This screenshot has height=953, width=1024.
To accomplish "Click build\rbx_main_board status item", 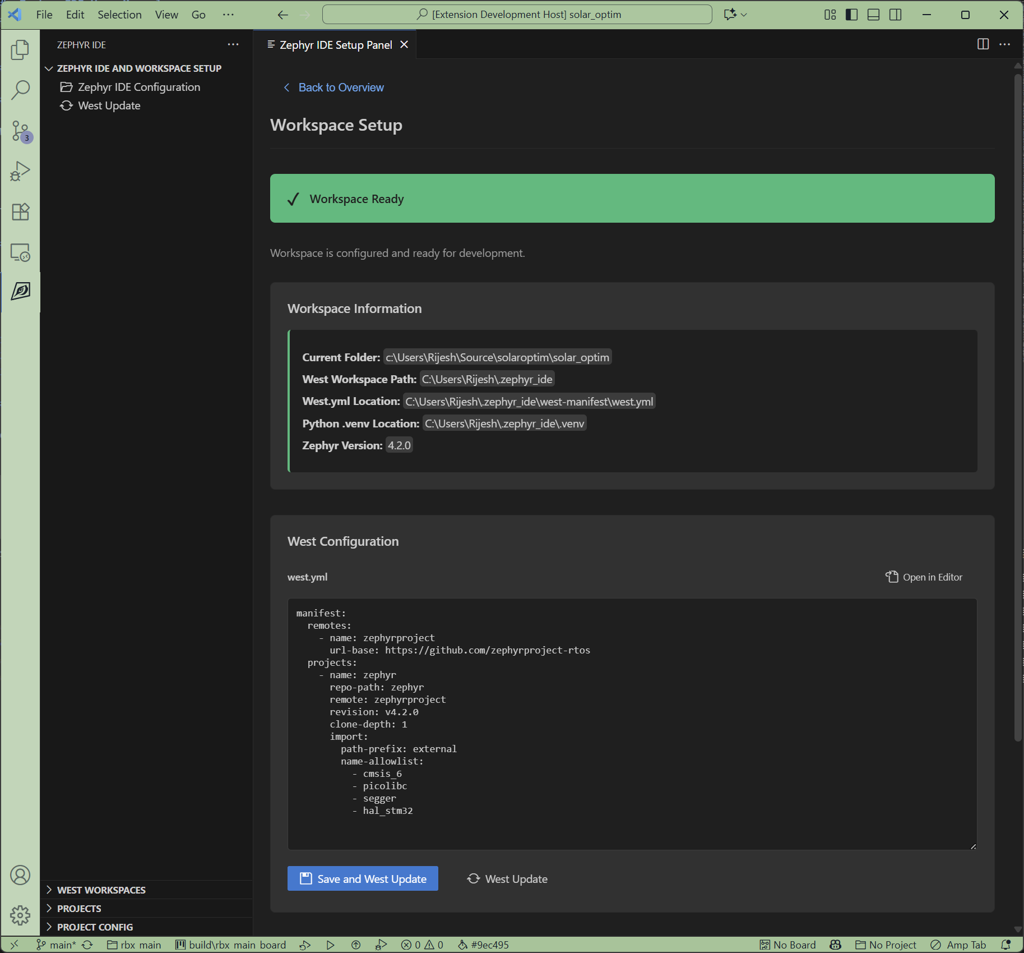I will 230,945.
